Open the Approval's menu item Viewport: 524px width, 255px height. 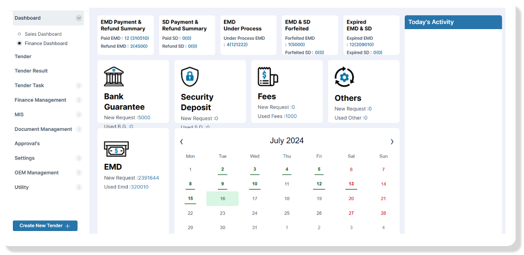pos(27,144)
